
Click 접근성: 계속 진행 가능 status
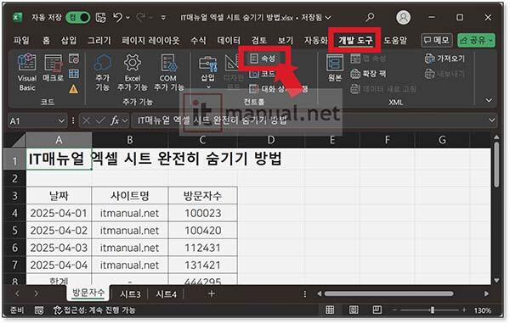(x=94, y=310)
